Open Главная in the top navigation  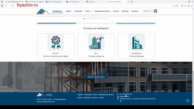click(x=69, y=11)
